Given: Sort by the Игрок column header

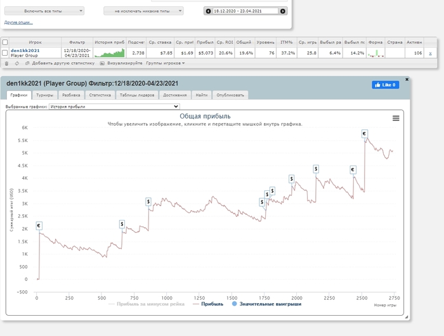Looking at the screenshot, I should coord(35,42).
